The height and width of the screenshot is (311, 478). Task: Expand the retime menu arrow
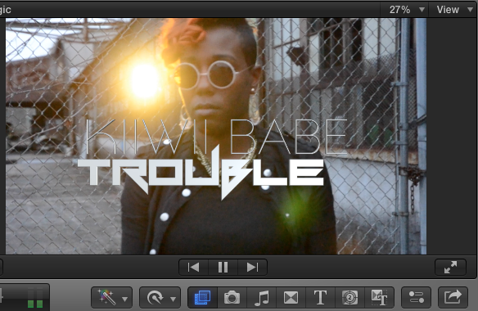click(174, 299)
